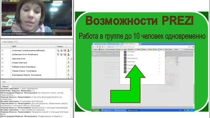The height and width of the screenshot is (118, 210).
Task: Click the embedded browser screenshot in the slide
Action: [143, 77]
